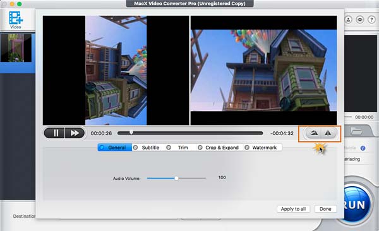The width and height of the screenshot is (379, 231).
Task: Open the Crop & Expand tab
Action: coord(219,148)
